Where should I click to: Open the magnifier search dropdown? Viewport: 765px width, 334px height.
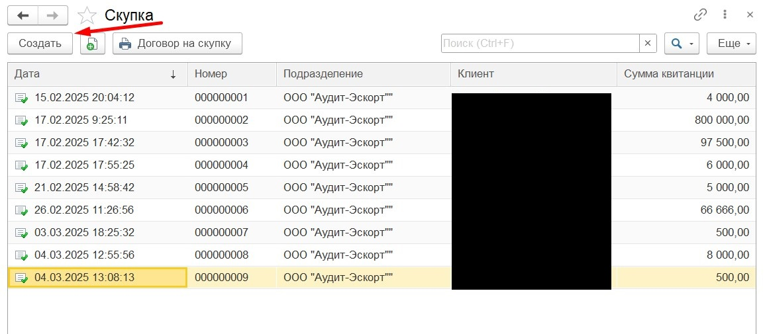pos(682,44)
